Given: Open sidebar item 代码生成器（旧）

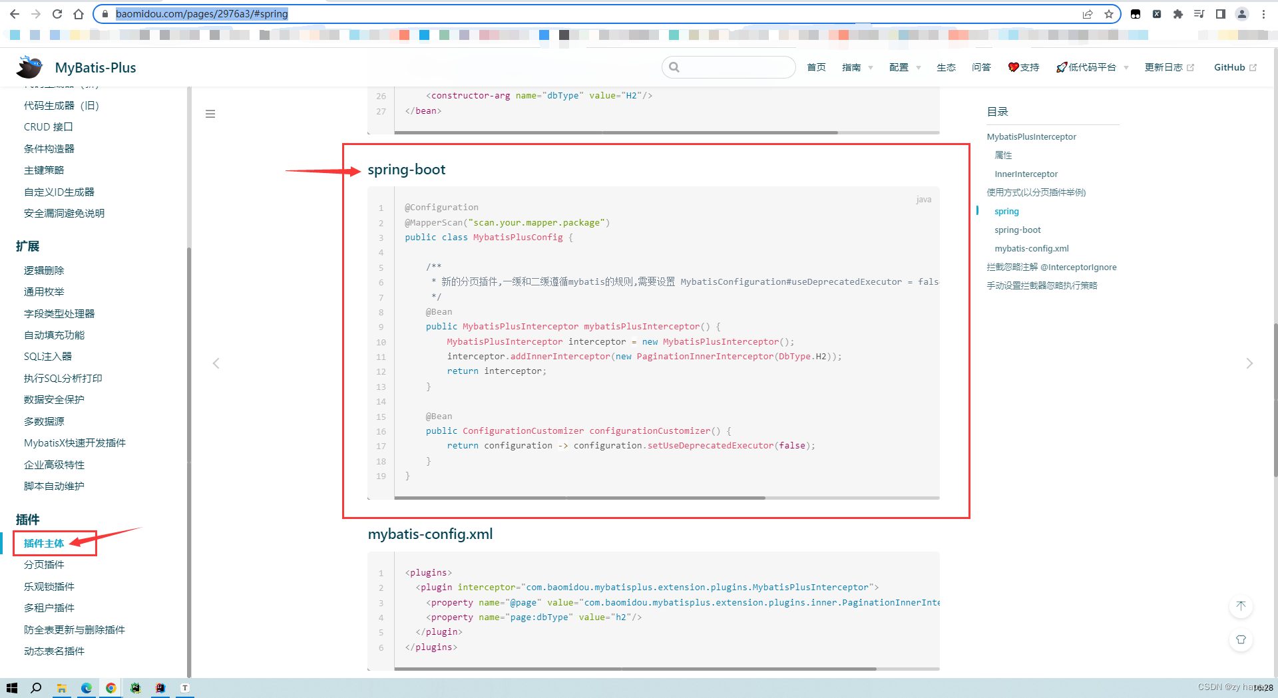Looking at the screenshot, I should tap(62, 106).
